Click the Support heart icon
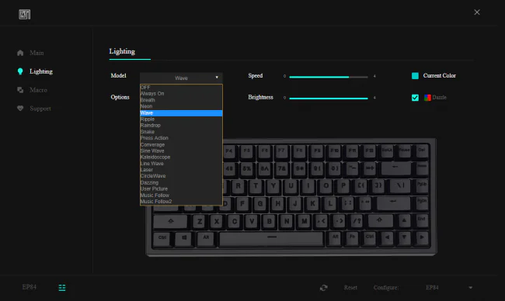 point(20,109)
